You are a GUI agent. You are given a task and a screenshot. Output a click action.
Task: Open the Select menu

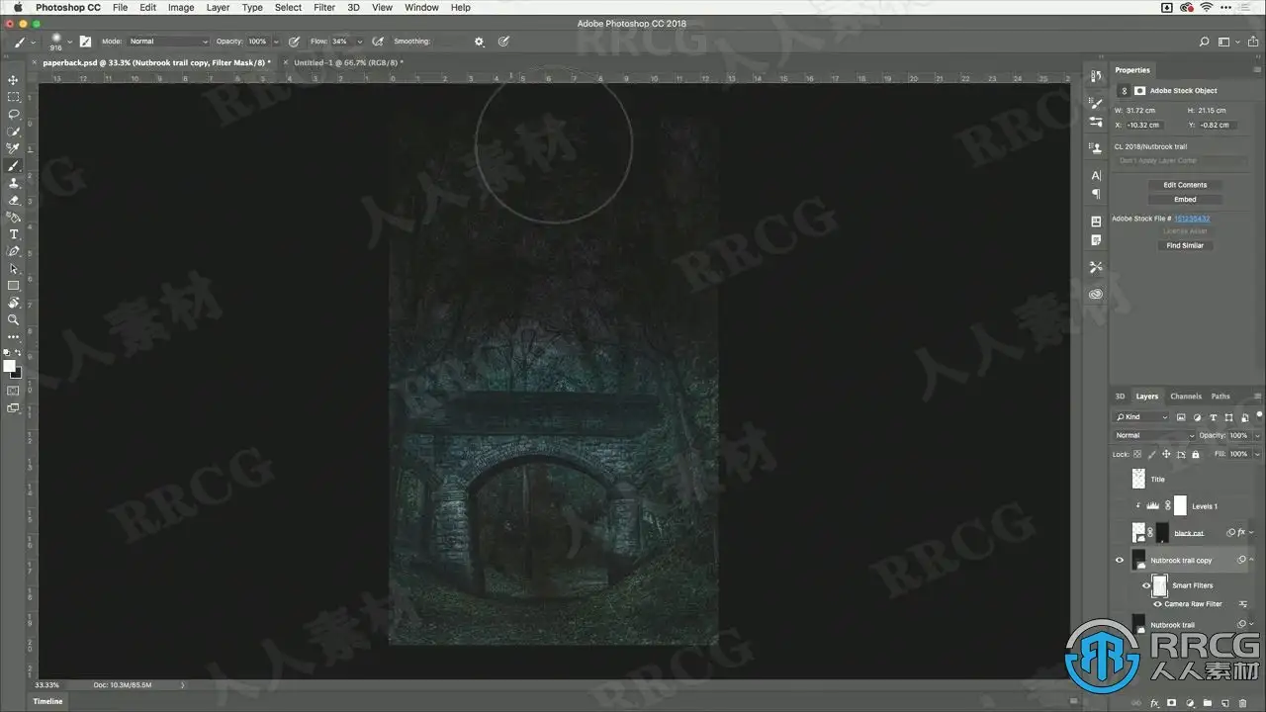[288, 7]
